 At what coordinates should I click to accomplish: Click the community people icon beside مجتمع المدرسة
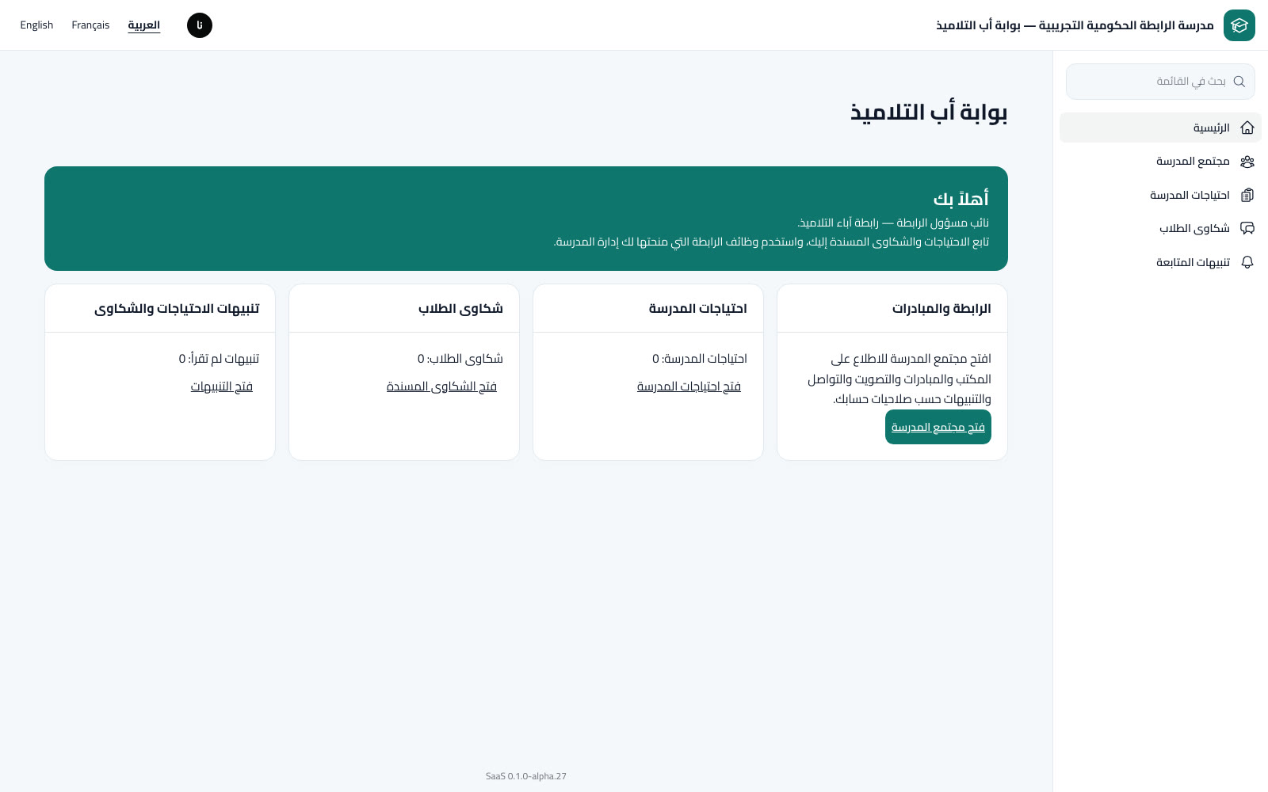click(1247, 162)
